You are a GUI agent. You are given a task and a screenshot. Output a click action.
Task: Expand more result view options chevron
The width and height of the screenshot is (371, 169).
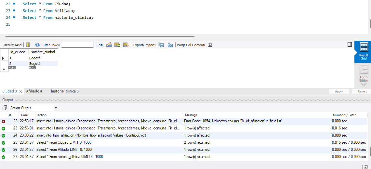click(x=363, y=85)
